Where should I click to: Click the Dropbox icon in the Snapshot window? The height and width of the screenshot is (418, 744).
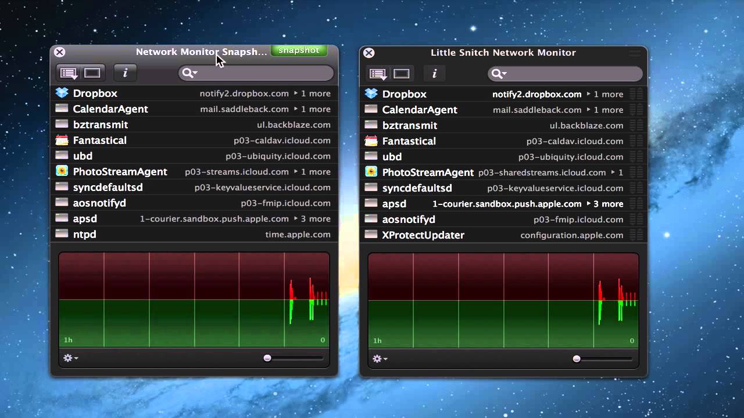pyautogui.click(x=62, y=93)
